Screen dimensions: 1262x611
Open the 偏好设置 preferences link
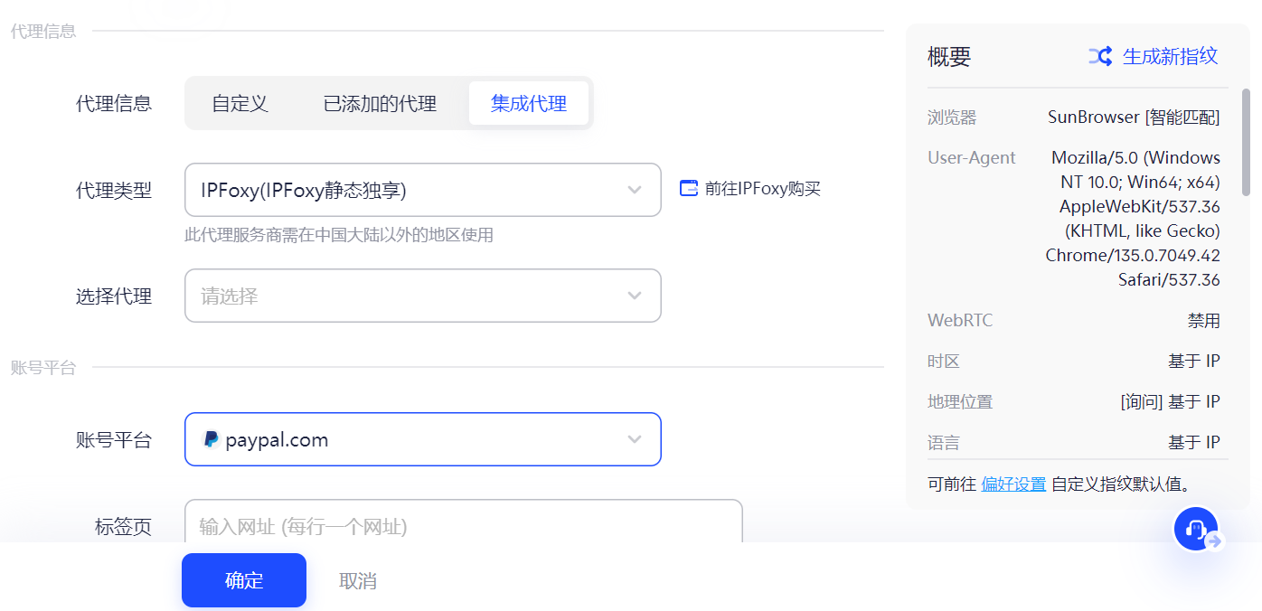pos(1013,484)
